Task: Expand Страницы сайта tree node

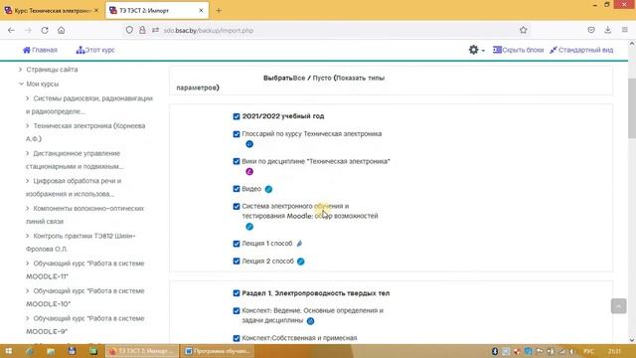Action: 20,70
